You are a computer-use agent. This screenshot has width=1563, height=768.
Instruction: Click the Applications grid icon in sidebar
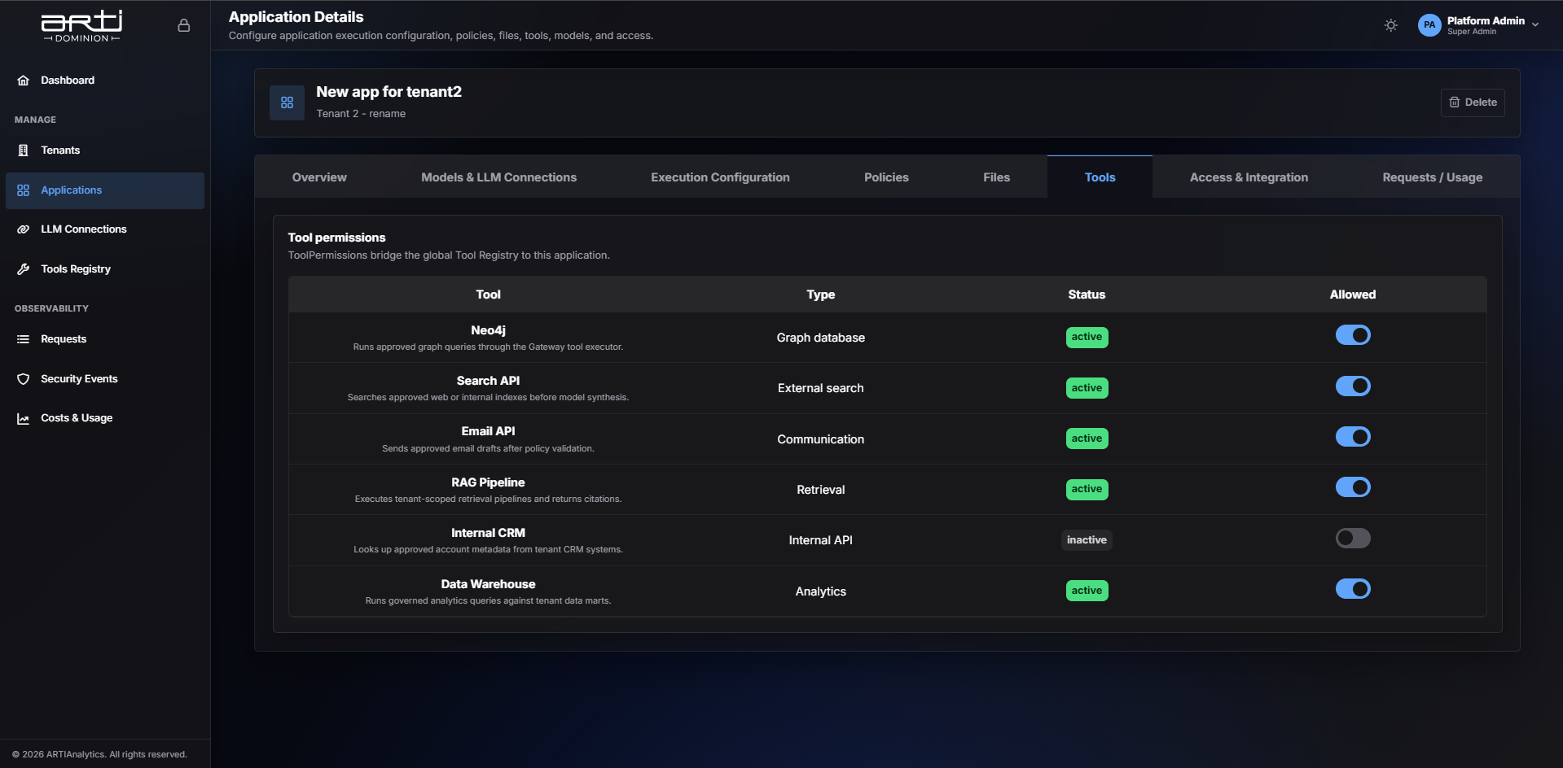24,190
